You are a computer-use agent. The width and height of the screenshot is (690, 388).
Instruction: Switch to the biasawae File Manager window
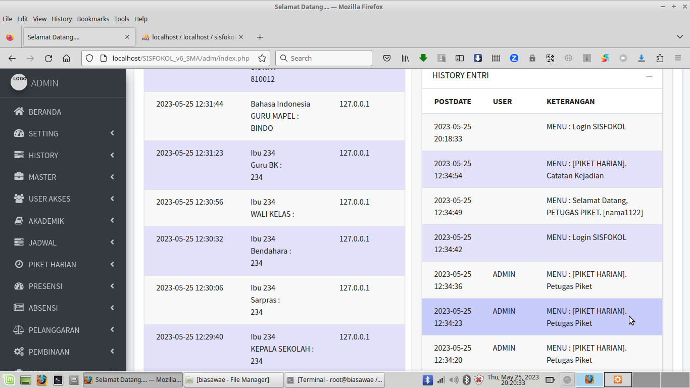233,379
